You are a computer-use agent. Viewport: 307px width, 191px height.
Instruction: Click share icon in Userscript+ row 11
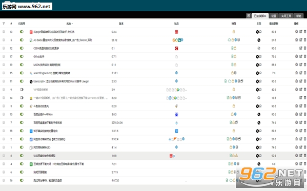coord(296,81)
